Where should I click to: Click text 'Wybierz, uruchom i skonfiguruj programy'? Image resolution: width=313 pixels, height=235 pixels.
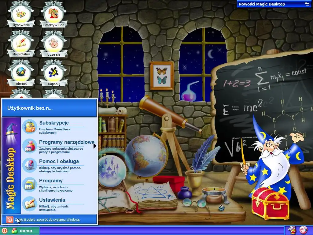click(56, 189)
